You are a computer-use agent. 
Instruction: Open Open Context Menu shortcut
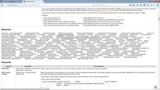click(x=102, y=45)
